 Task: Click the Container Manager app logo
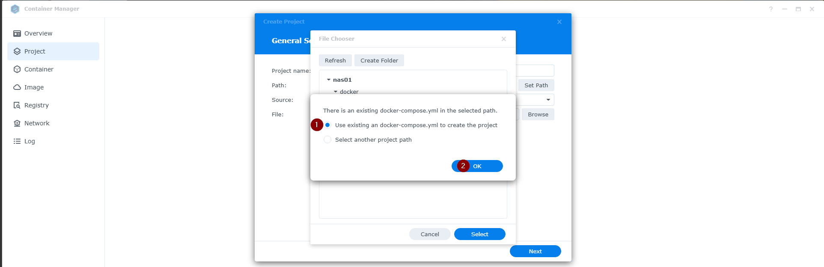coord(15,9)
